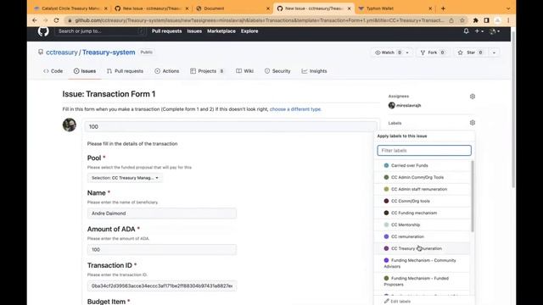This screenshot has height=305, width=543.
Task: Select the CC remuneration label
Action: pos(423,236)
